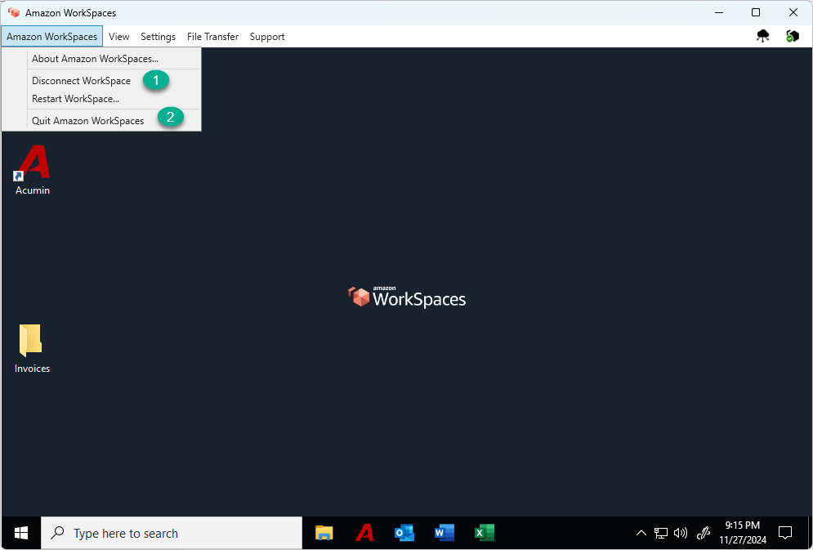The height and width of the screenshot is (550, 813).
Task: Click the cloud connection status icon
Action: click(762, 36)
